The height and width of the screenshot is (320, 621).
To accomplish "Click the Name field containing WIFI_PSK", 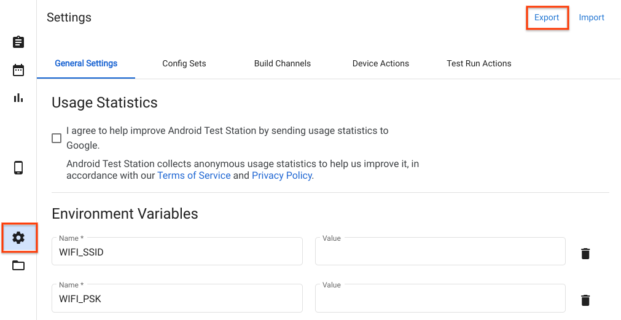I will 177,299.
